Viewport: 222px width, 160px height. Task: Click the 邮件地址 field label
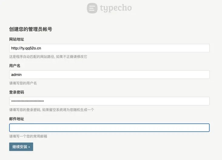click(x=17, y=119)
